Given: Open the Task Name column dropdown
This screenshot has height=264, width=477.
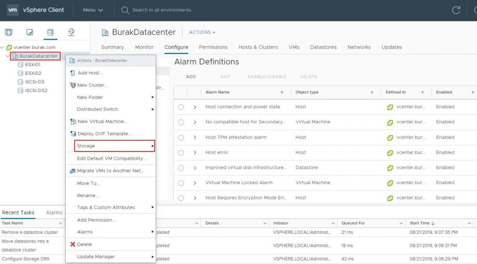Looking at the screenshot, I should point(60,224).
